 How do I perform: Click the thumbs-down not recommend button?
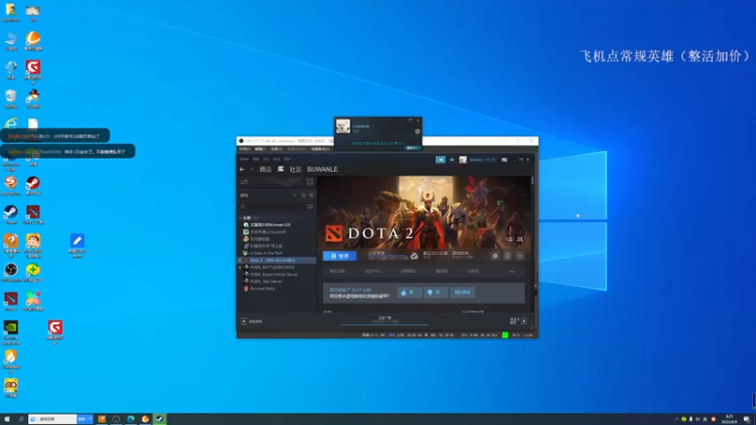(435, 293)
